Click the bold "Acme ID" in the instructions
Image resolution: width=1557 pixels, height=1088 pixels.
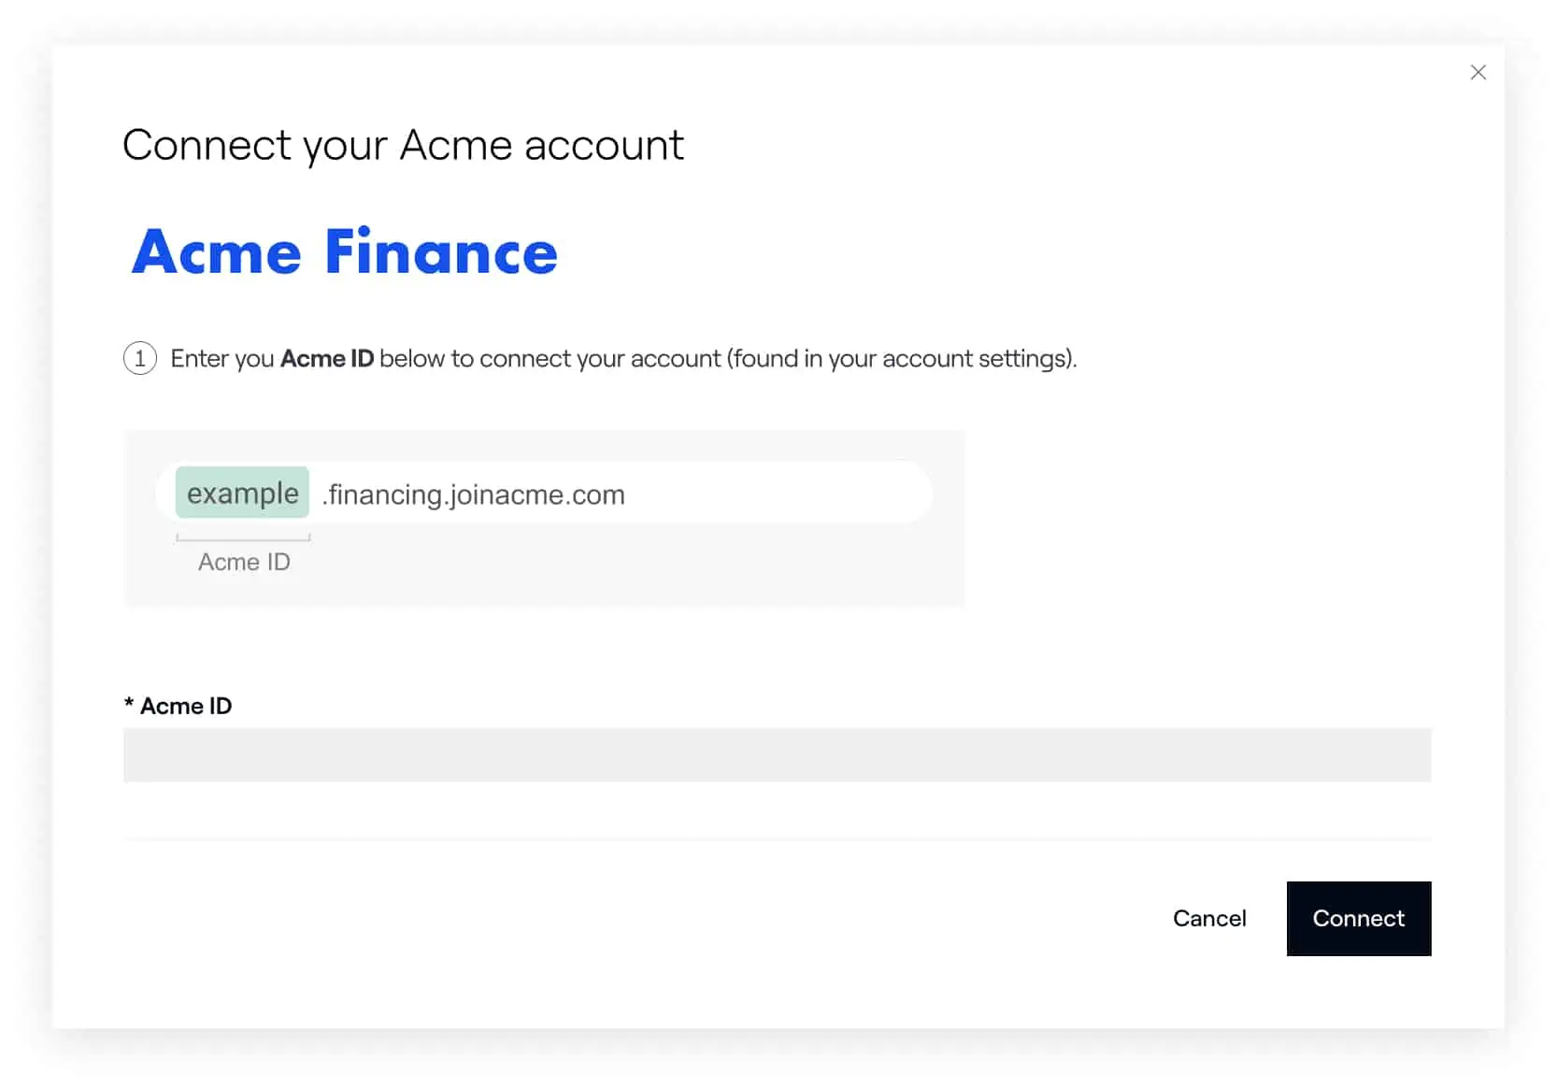327,359
